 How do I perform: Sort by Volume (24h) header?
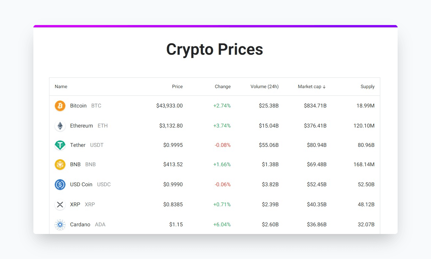pyautogui.click(x=264, y=87)
